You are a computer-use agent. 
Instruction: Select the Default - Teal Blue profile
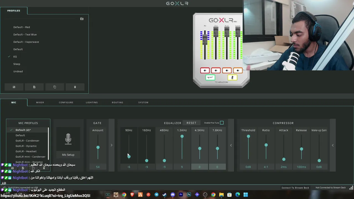click(25, 35)
